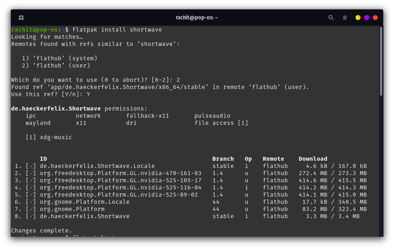Click the search icon in the header bar
The height and width of the screenshot is (249, 394).
pyautogui.click(x=331, y=17)
